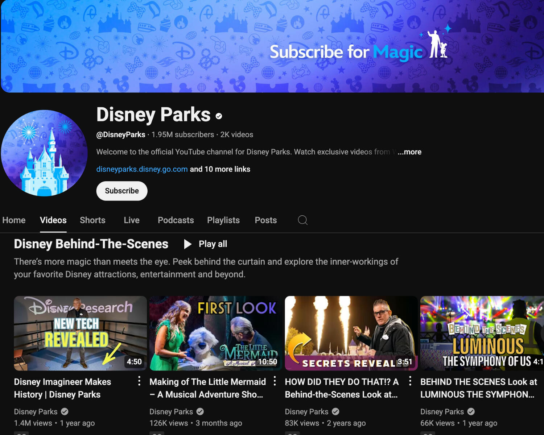Click the Subscribe for Magic banner
Image resolution: width=544 pixels, height=435 pixels.
(272, 46)
